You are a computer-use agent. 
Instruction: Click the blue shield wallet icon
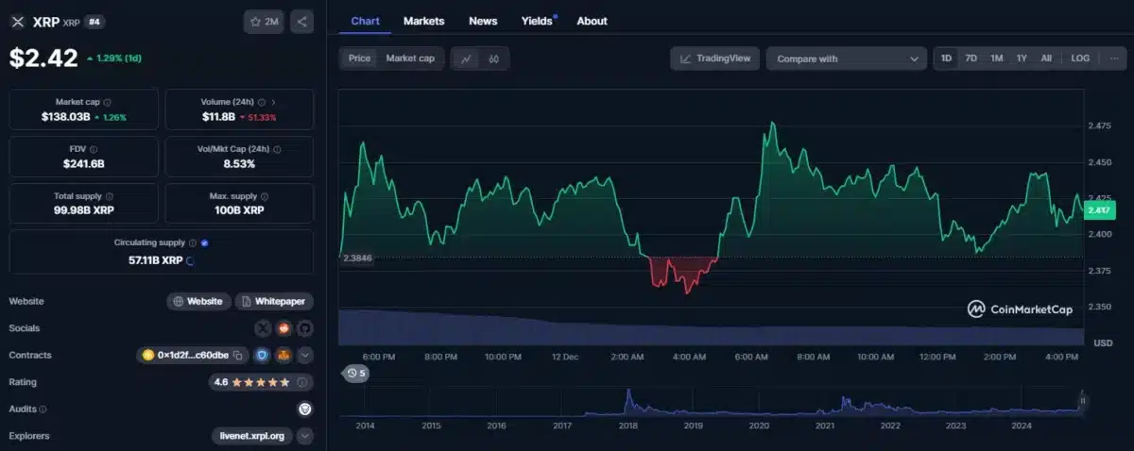[x=263, y=355]
